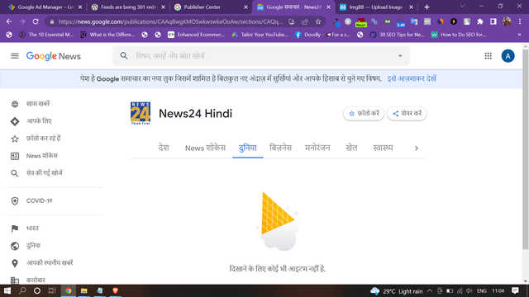
Task: Click the search magnifier icon in search box
Action: coord(124,55)
